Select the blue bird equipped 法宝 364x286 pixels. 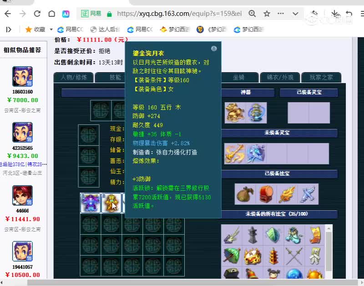(x=308, y=194)
